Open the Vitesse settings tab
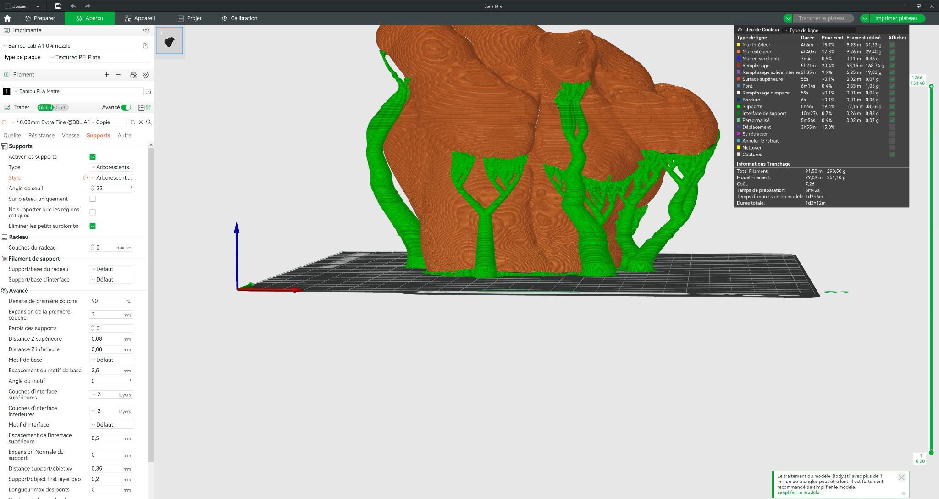Screen dimensions: 939x499 pos(70,135)
